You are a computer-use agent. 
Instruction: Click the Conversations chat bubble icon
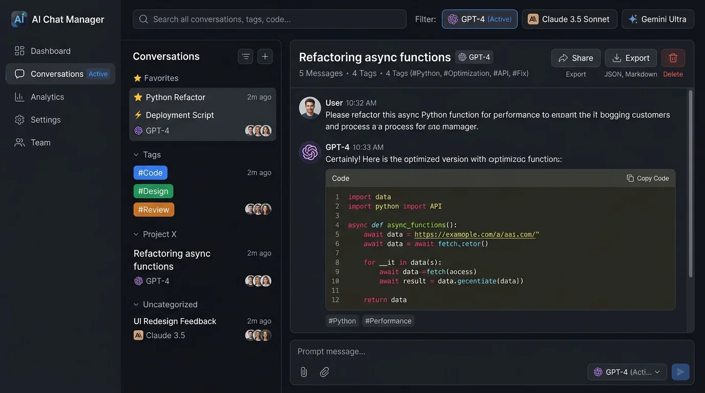[19, 74]
